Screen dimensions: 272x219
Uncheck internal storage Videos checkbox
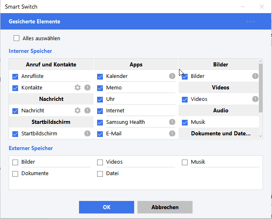tap(185, 100)
